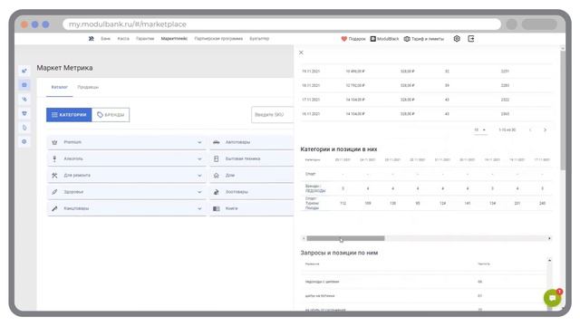This screenshot has width=580, height=326.
Task: Open Партнерская программа in the top menu
Action: (218, 39)
